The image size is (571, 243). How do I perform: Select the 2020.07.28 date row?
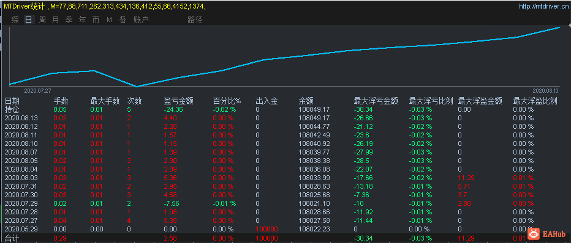285,212
